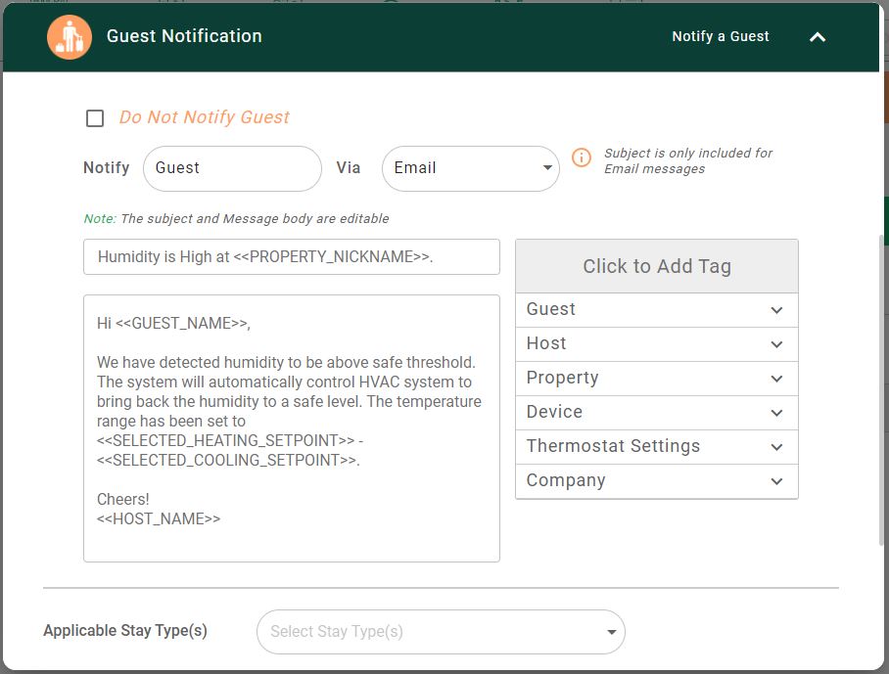The width and height of the screenshot is (889, 674).
Task: Click the Do Not Notify Guest label
Action: (x=204, y=117)
